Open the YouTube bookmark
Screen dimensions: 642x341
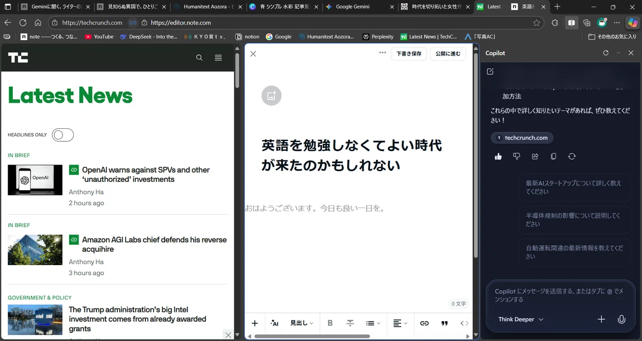click(x=99, y=37)
